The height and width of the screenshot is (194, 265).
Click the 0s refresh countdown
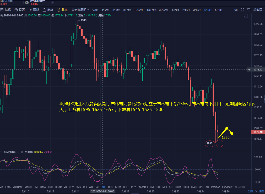point(236,10)
